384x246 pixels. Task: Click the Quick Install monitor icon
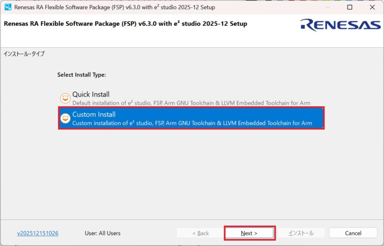tap(65, 98)
